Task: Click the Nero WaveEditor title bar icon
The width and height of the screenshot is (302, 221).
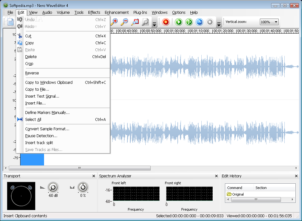Action: pos(6,5)
